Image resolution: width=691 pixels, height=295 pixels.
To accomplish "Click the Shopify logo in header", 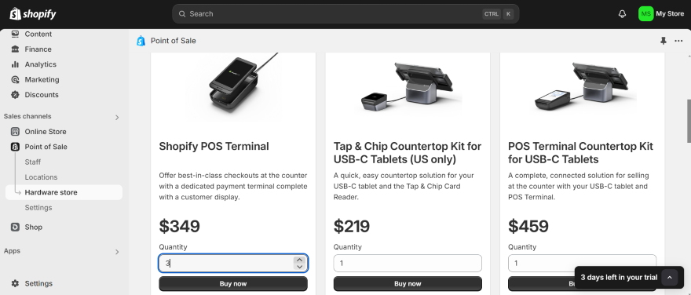I will [33, 14].
